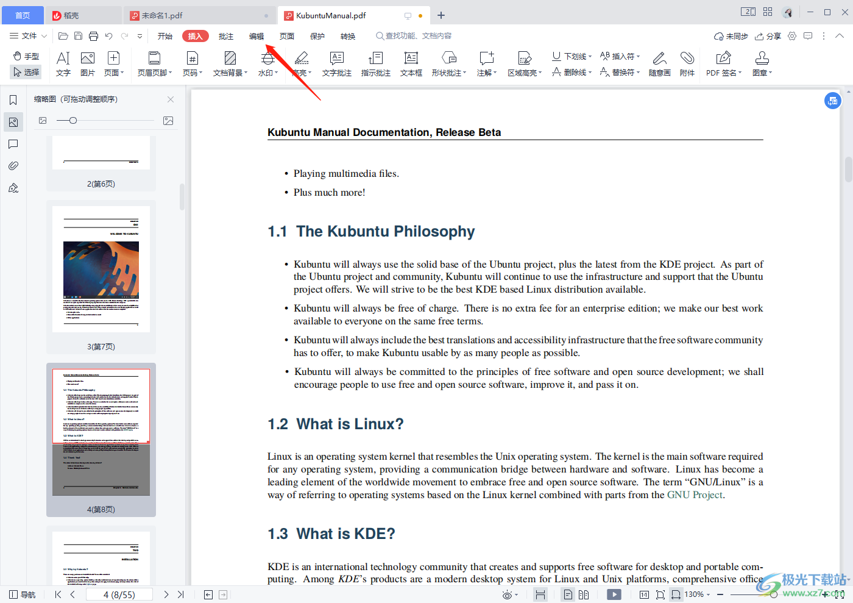Image resolution: width=853 pixels, height=603 pixels.
Task: Open the bookmark panel in sidebar
Action: click(13, 100)
